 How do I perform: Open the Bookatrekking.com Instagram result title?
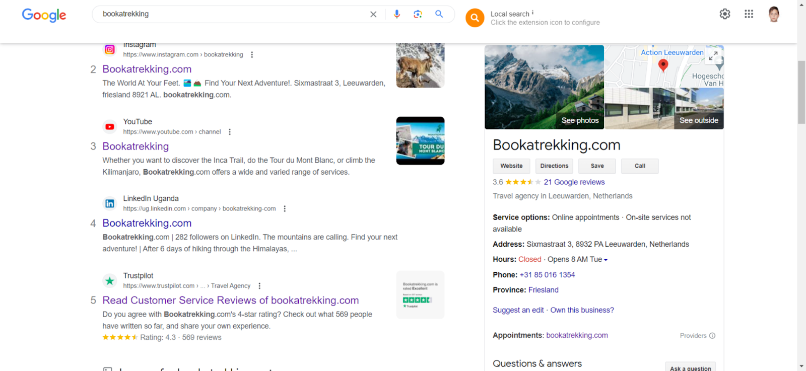(147, 69)
